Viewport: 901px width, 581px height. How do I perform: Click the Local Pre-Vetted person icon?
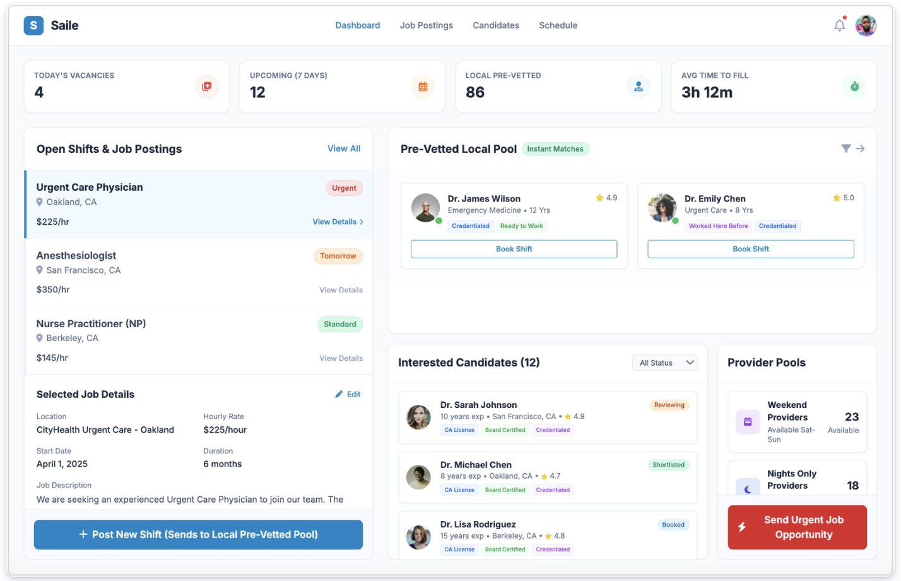[639, 87]
